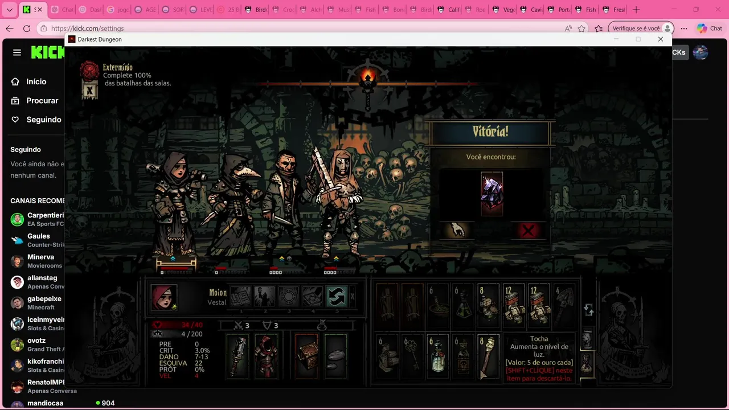Open the Copilot Chat button

pos(709,28)
